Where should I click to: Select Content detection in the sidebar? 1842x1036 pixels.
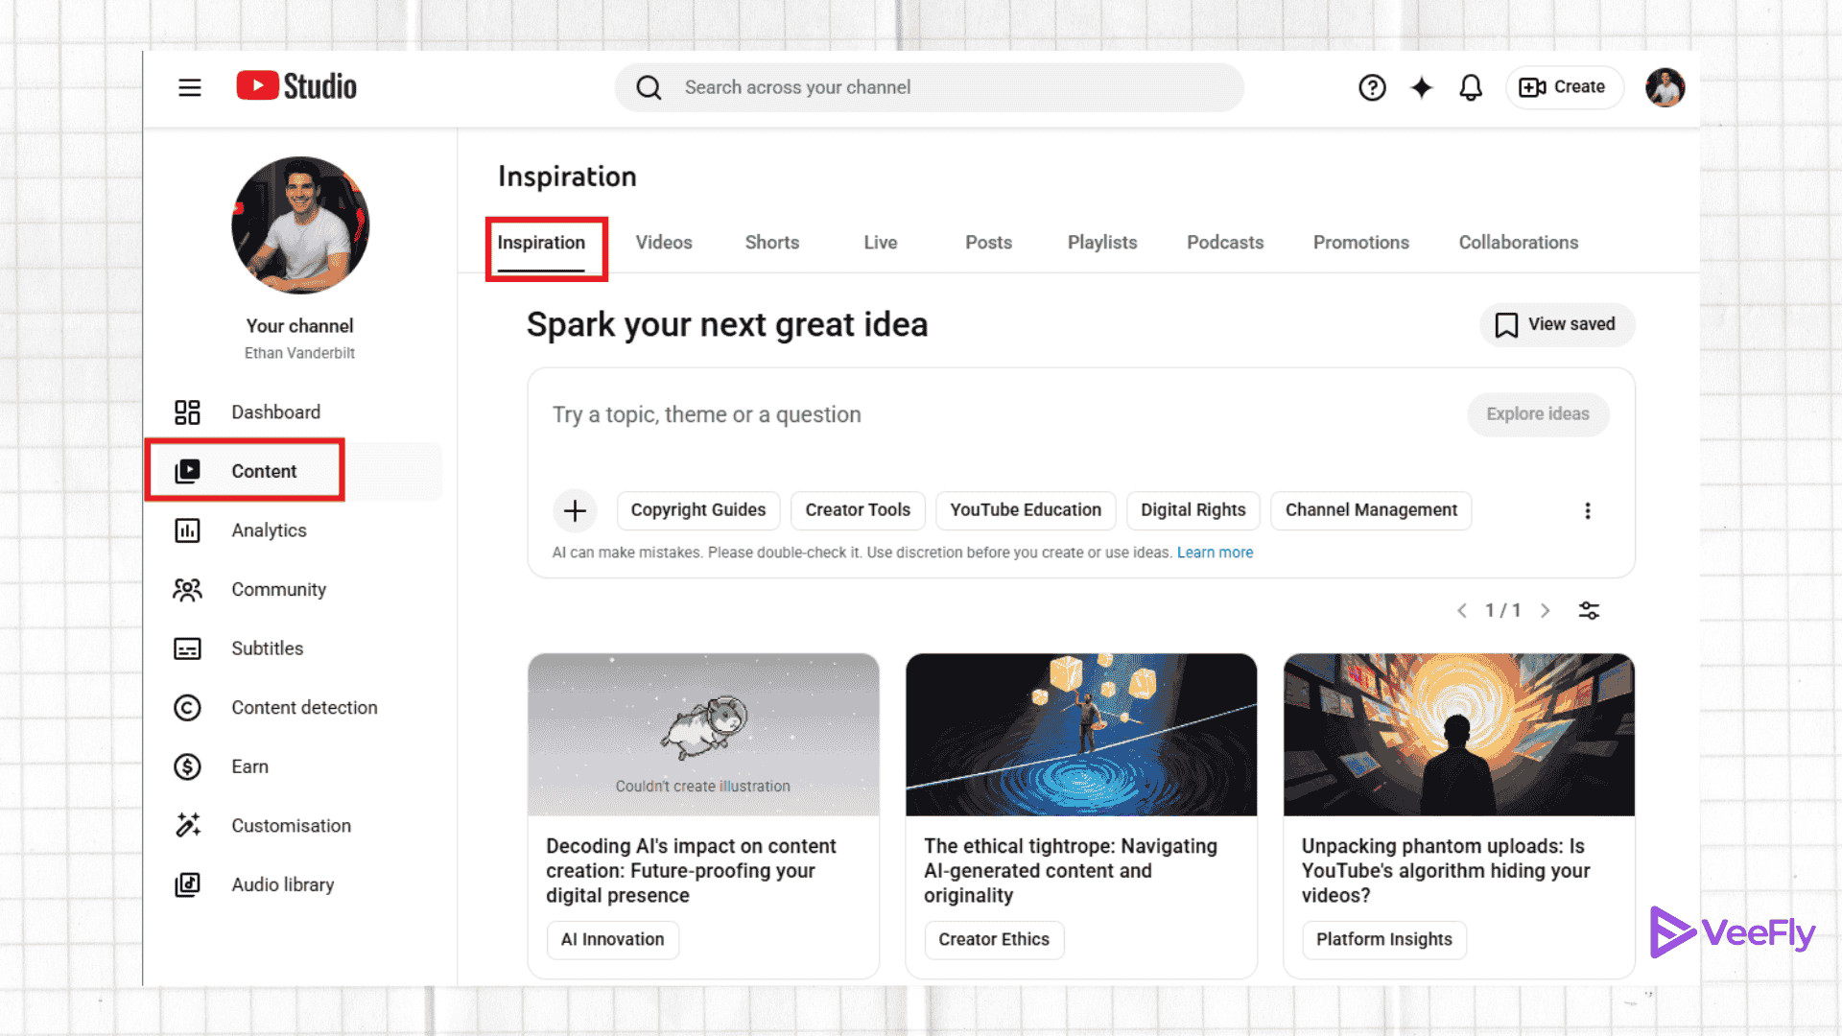click(x=304, y=707)
